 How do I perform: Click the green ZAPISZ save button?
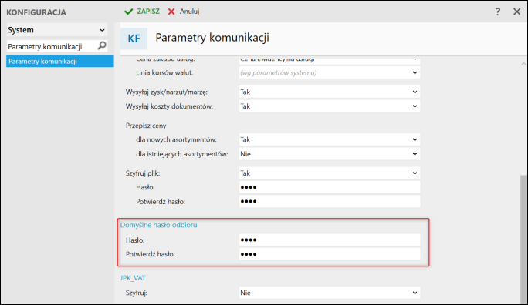point(142,12)
